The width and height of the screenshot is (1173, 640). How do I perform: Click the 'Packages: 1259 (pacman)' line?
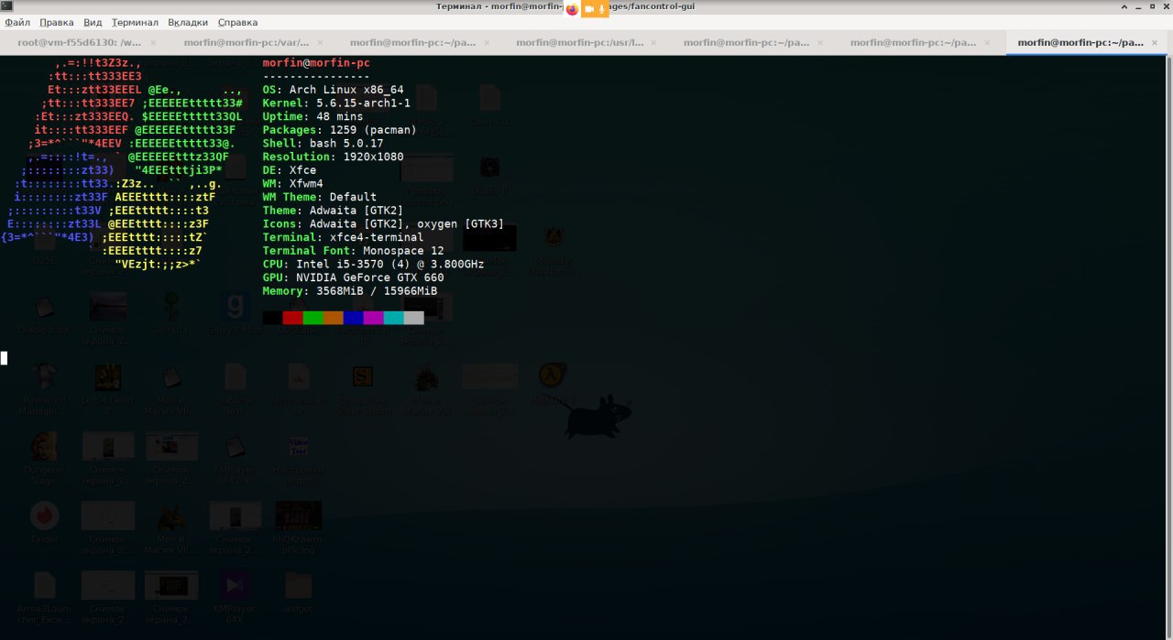tap(340, 130)
